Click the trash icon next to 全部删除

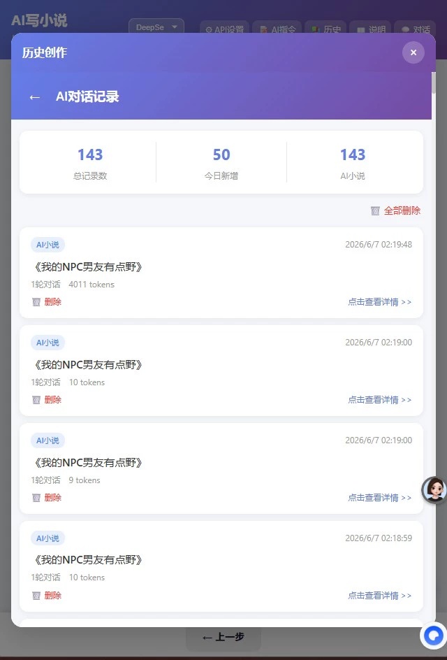375,211
